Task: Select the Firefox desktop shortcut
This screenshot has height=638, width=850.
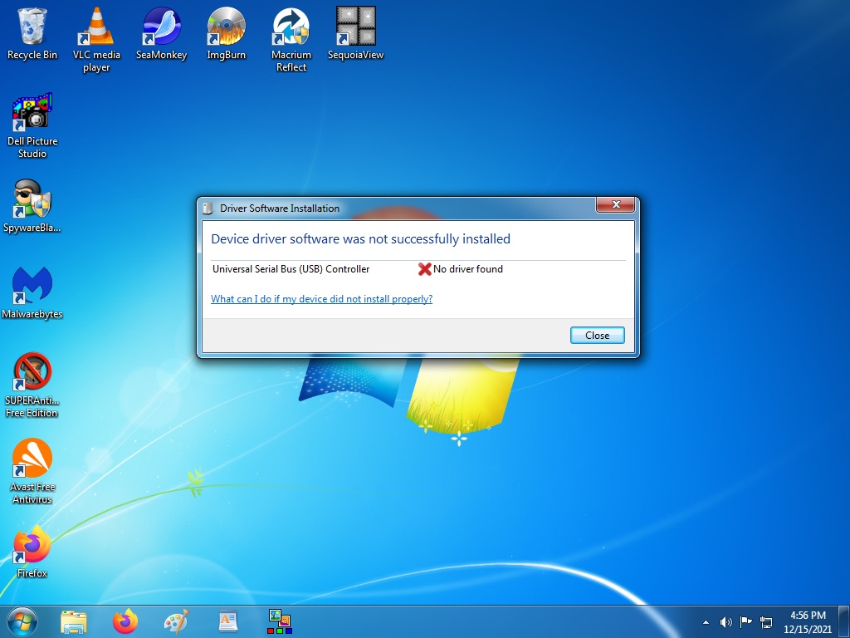Action: [x=32, y=552]
